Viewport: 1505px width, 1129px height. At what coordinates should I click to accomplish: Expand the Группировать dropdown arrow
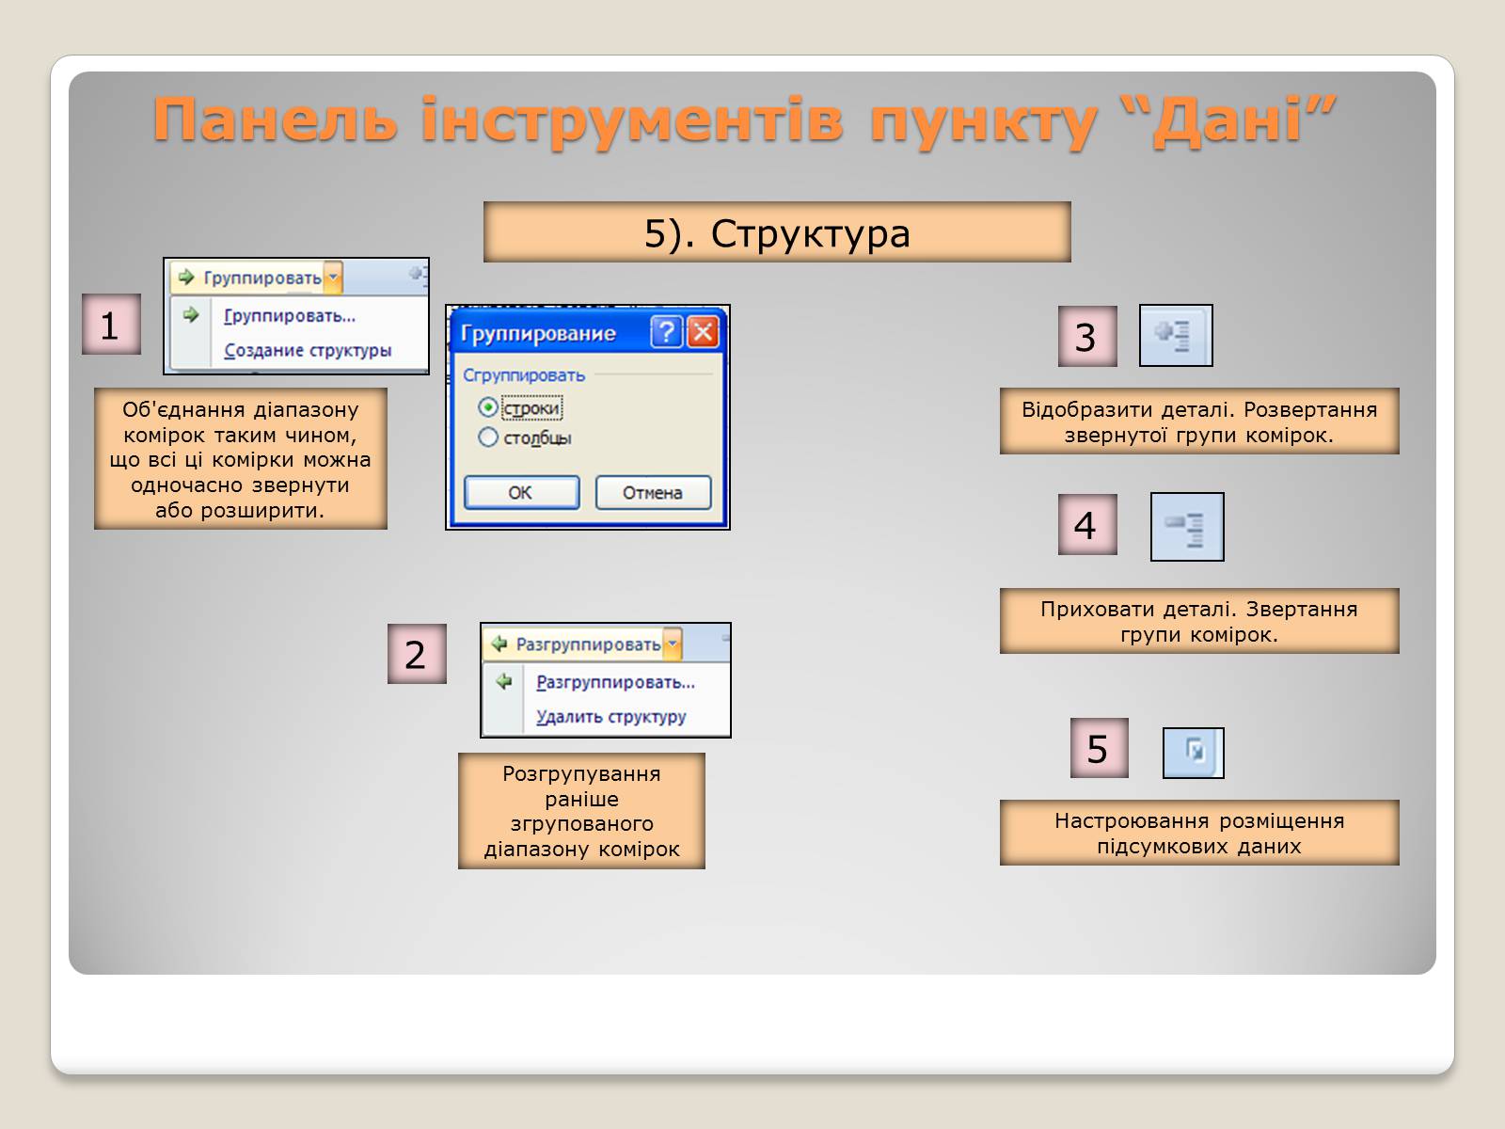333,278
